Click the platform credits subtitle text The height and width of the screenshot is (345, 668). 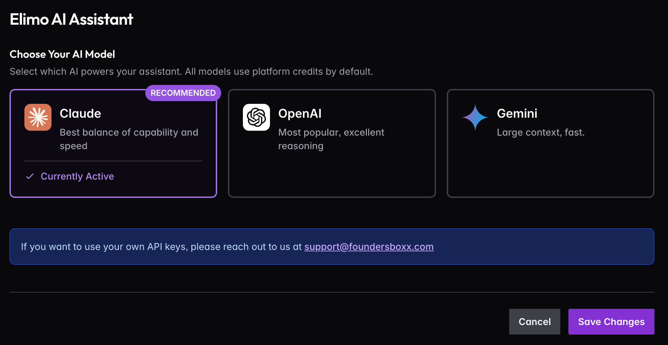coord(191,72)
